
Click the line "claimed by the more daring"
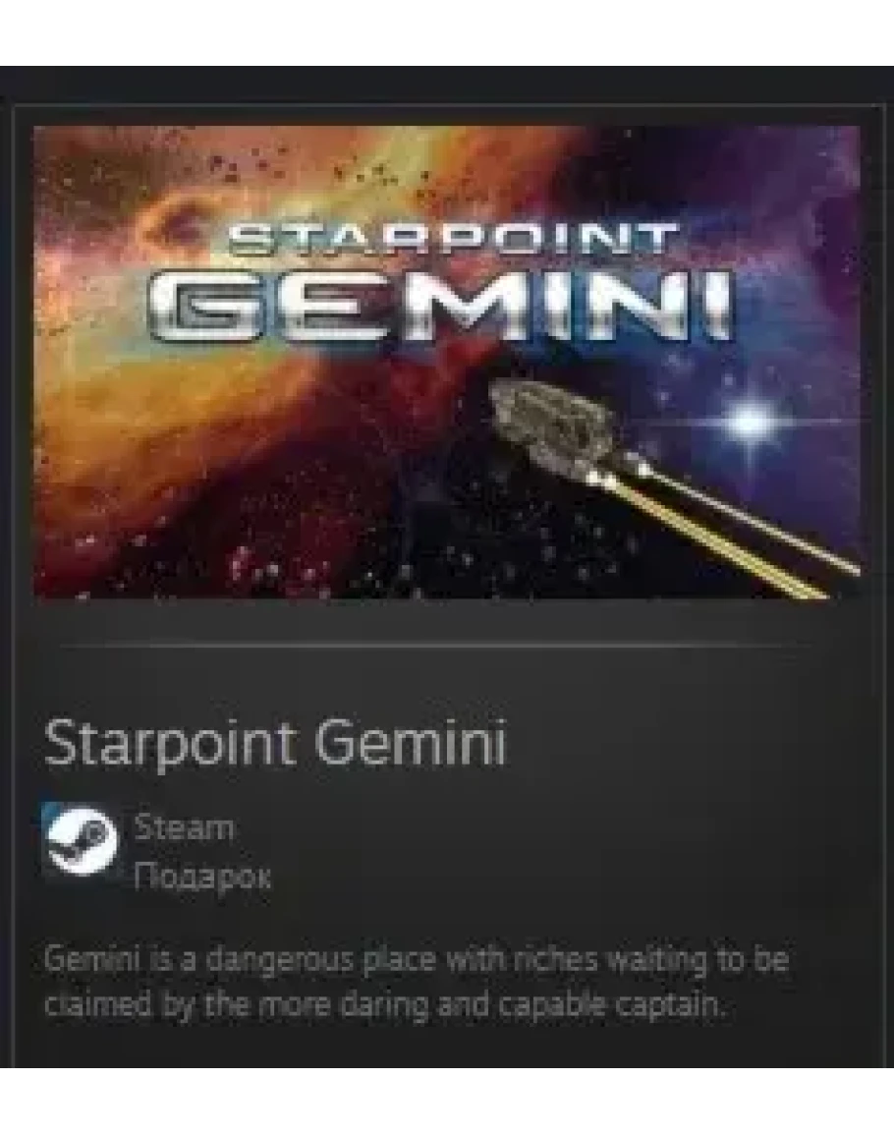pos(384,1006)
